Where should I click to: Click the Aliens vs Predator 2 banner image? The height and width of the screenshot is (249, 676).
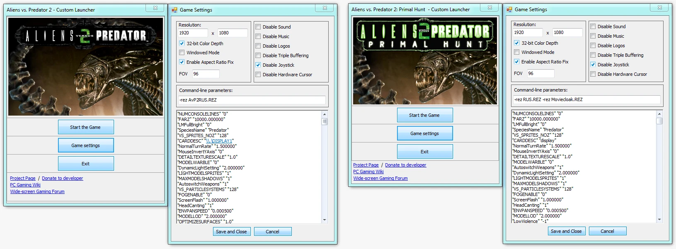click(86, 67)
